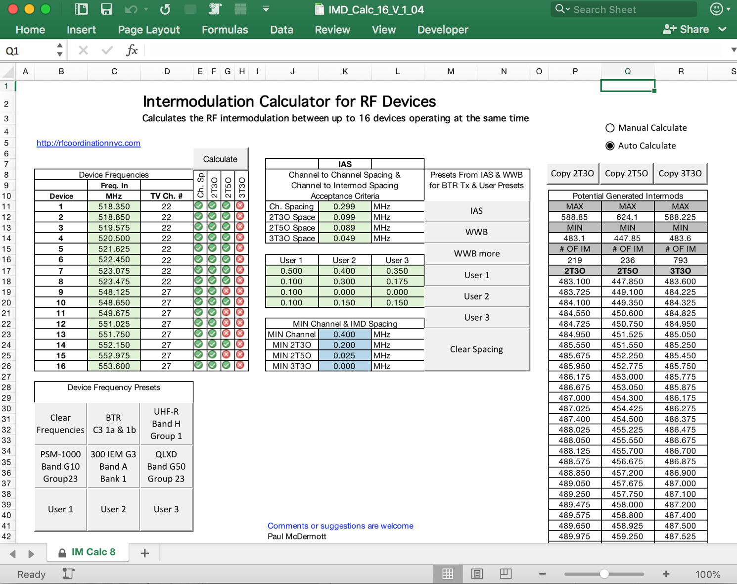Viewport: 737px width, 584px height.
Task: Open the rfcoordinationnyc.com hyperlink
Action: (x=89, y=143)
